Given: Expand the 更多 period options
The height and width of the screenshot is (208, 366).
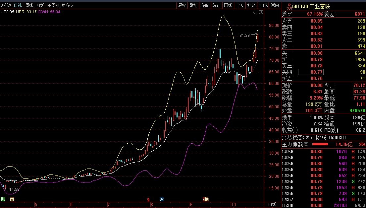Looking at the screenshot, I should (68, 5).
